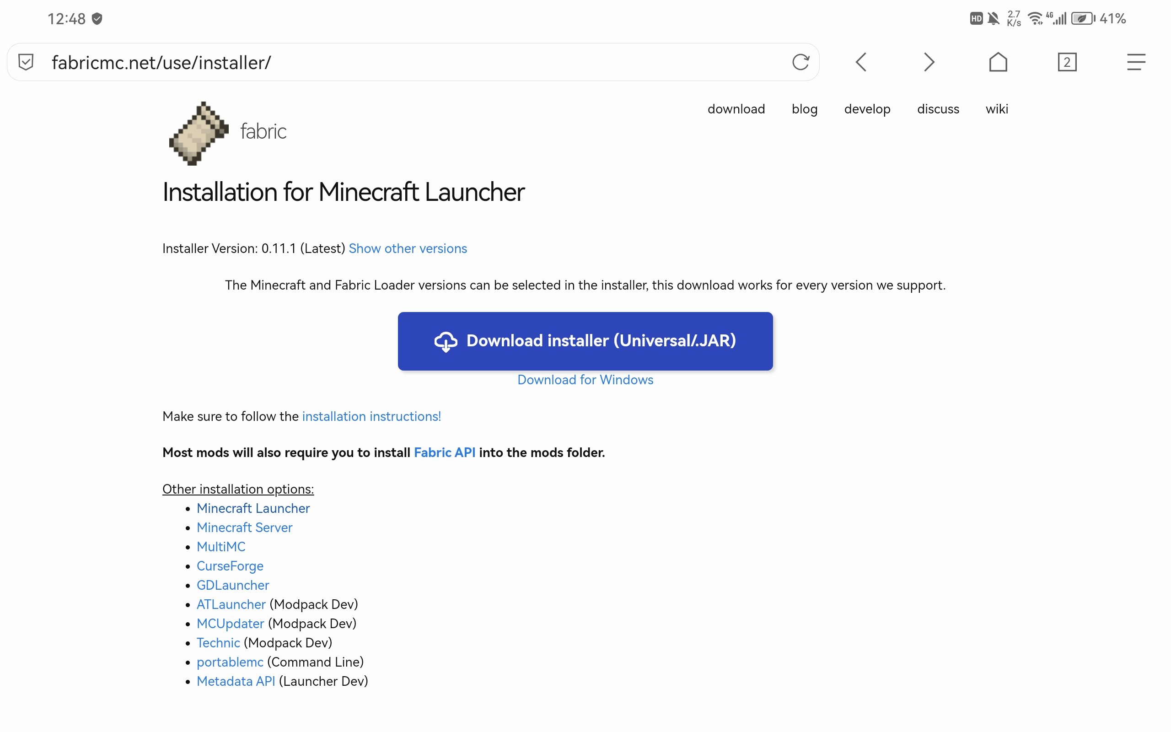This screenshot has width=1171, height=732.
Task: Open the tab switcher showing 2 tabs
Action: [x=1068, y=61]
